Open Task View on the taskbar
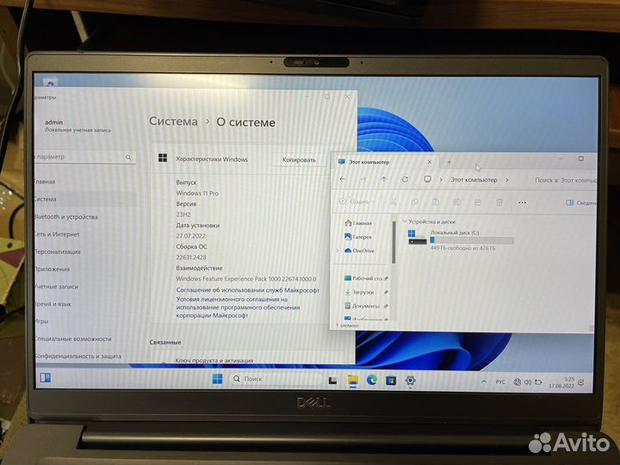Screen dimensions: 620x465 332,381
